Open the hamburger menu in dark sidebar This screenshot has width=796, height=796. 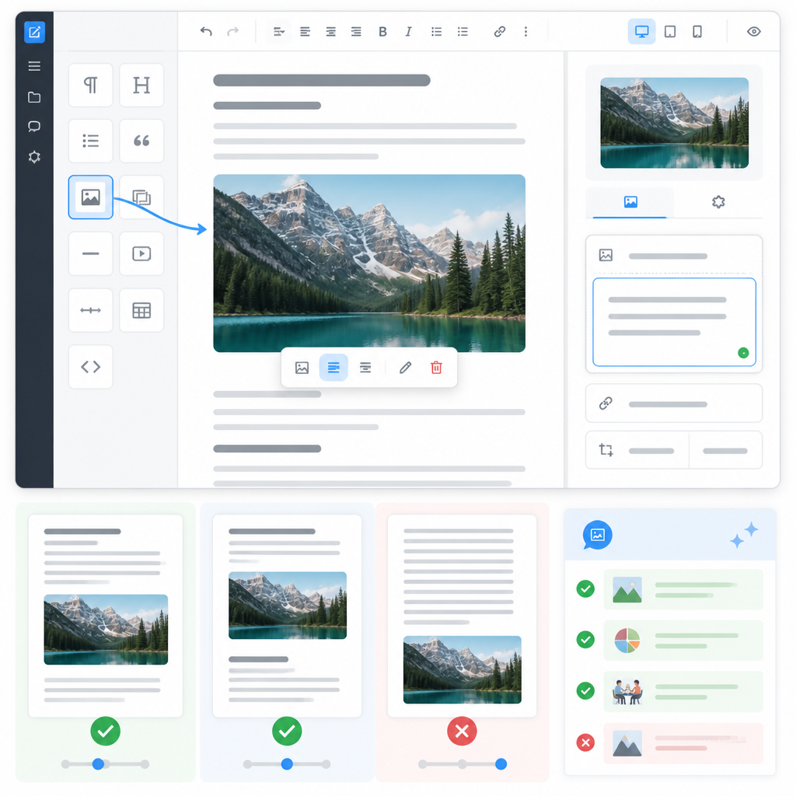pos(34,66)
